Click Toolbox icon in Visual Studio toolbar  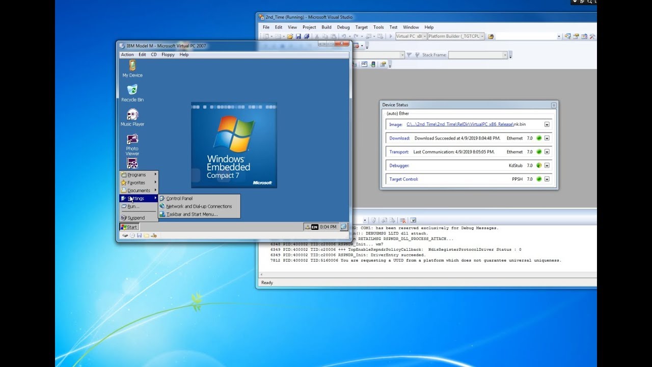click(592, 36)
